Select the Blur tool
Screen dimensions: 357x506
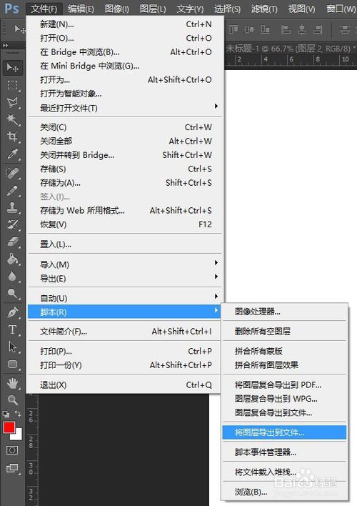[13, 277]
